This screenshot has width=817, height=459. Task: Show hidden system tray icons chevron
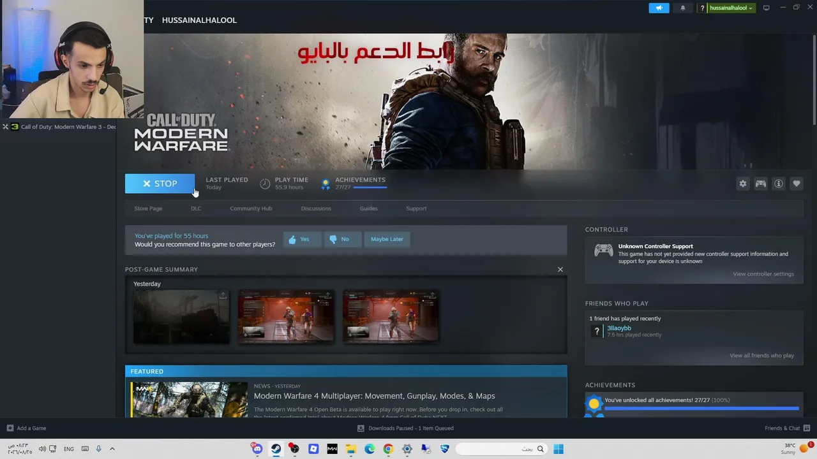[x=112, y=449]
